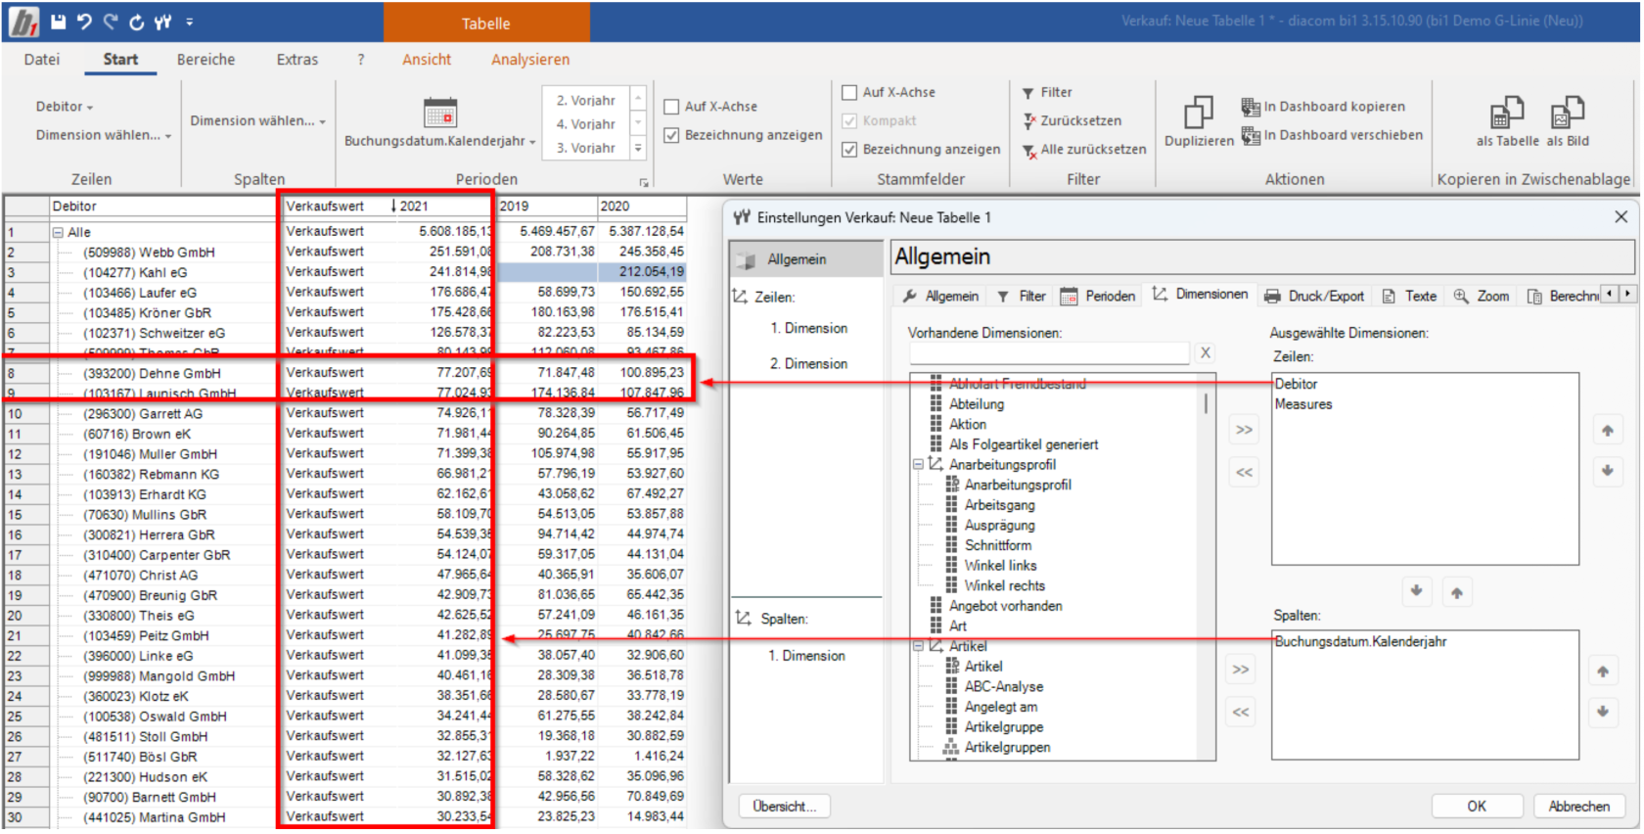Viewport: 1644px width, 834px height.
Task: Move the selected Spalten dimension down
Action: coord(1603,712)
